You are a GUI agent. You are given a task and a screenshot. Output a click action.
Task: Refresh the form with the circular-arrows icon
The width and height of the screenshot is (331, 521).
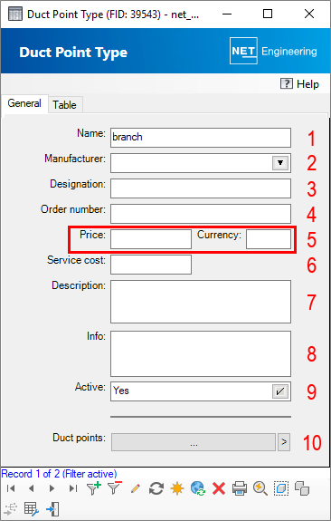tap(156, 488)
